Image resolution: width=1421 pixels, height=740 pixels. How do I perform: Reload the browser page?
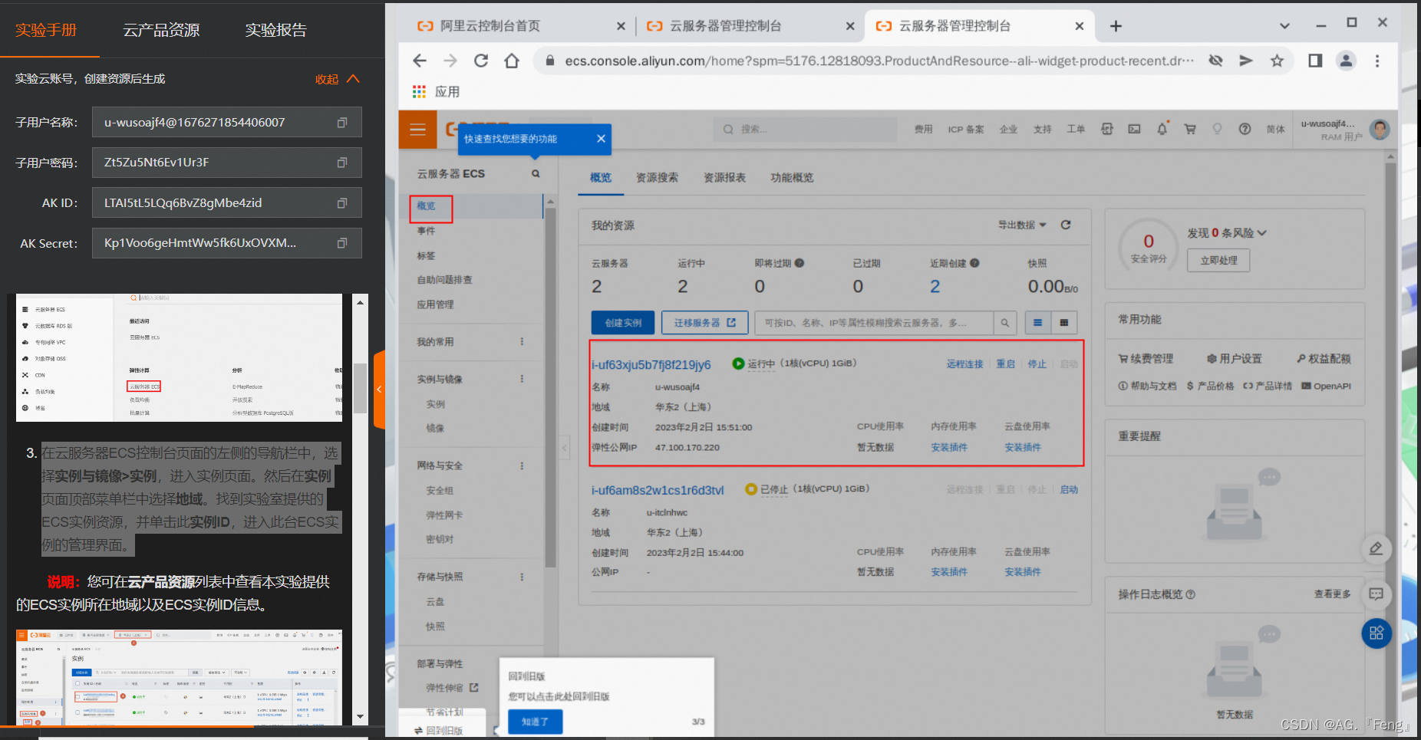click(481, 61)
